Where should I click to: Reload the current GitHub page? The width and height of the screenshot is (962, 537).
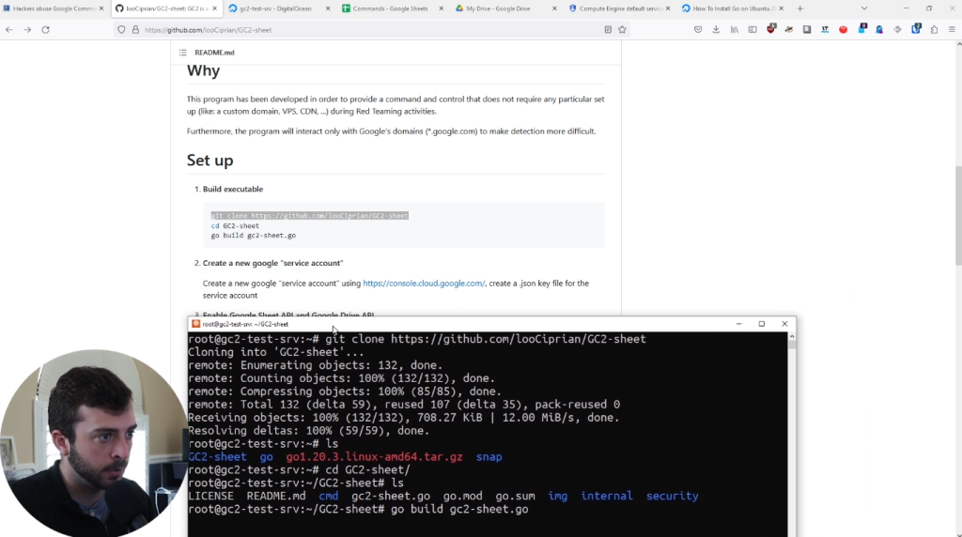pyautogui.click(x=45, y=29)
